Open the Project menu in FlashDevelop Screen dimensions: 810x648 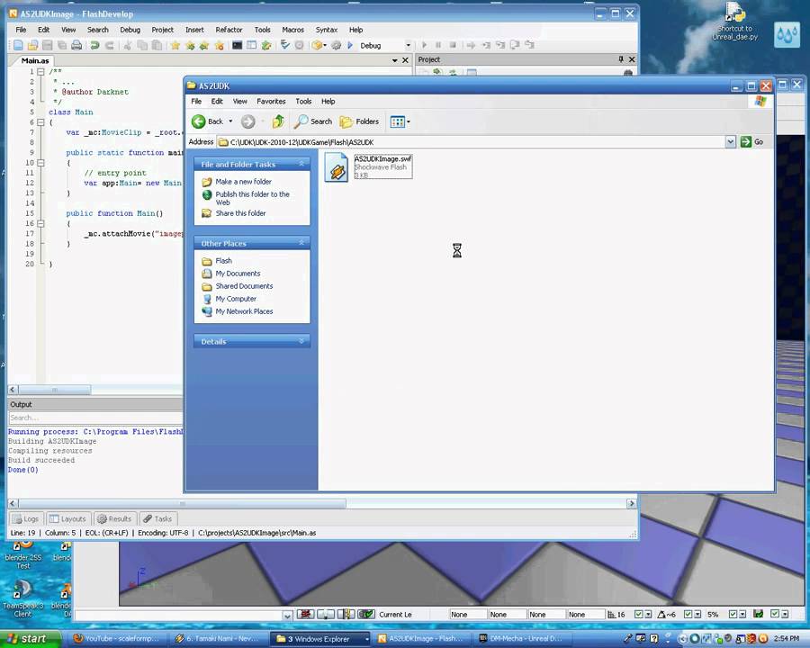(162, 30)
